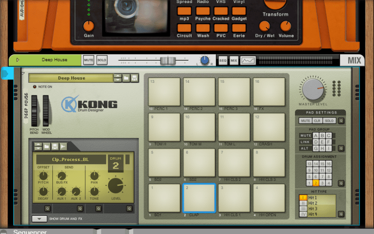374x234 pixels.
Task: Click Q button next to Hit Type list
Action: coord(341,214)
